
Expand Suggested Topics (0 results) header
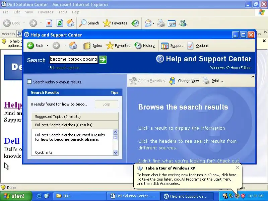coord(75,117)
